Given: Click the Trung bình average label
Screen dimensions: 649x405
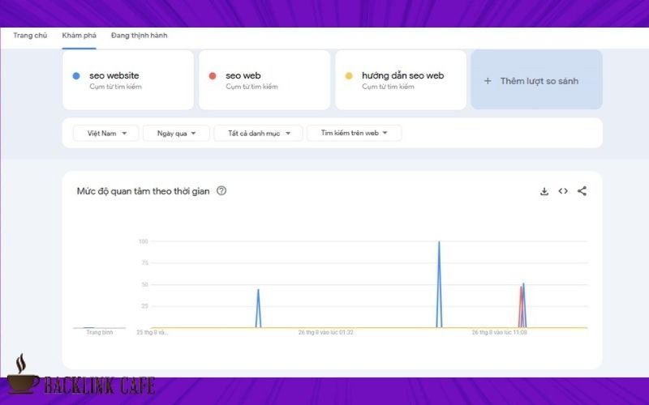Looking at the screenshot, I should [x=99, y=332].
